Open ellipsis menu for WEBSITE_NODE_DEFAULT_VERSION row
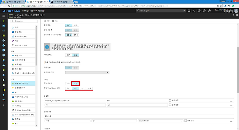The image size is (239, 130). (x=231, y=101)
